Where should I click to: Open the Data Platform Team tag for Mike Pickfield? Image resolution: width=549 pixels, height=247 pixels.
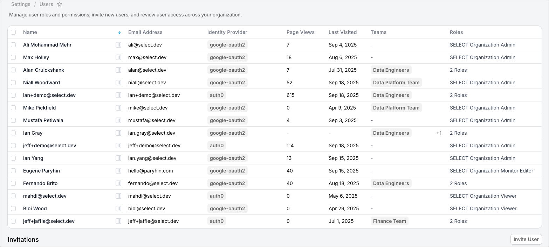point(396,108)
